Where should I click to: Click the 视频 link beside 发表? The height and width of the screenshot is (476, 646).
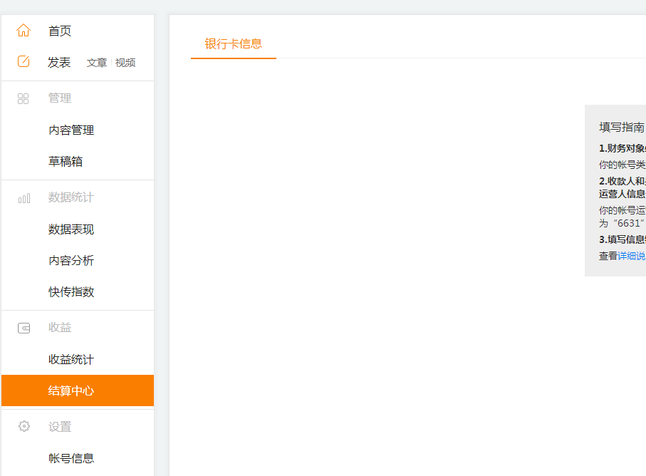(125, 63)
